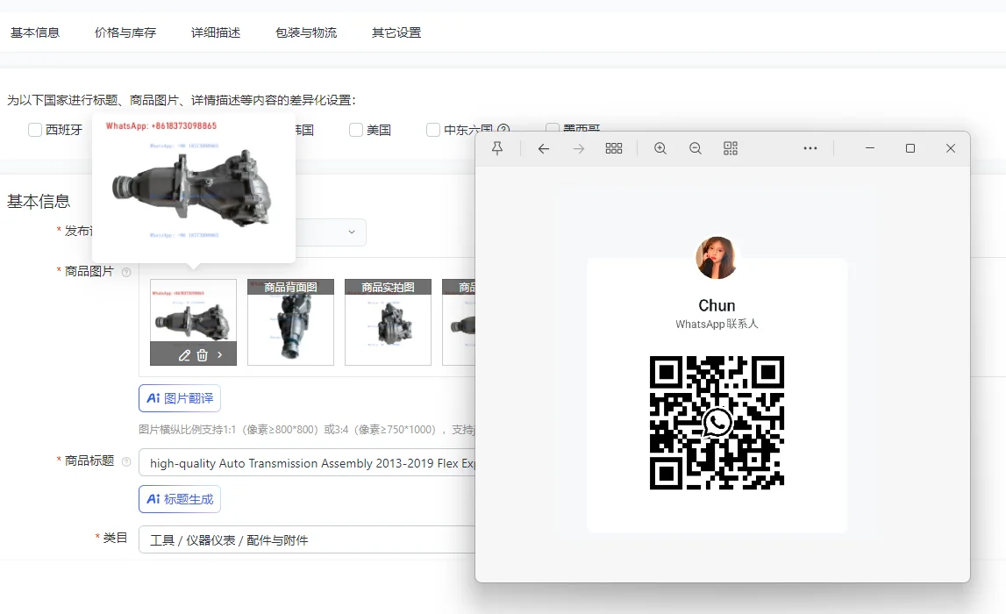Click the pin icon in the contact window toolbar
The height and width of the screenshot is (614, 1006).
[x=497, y=148]
